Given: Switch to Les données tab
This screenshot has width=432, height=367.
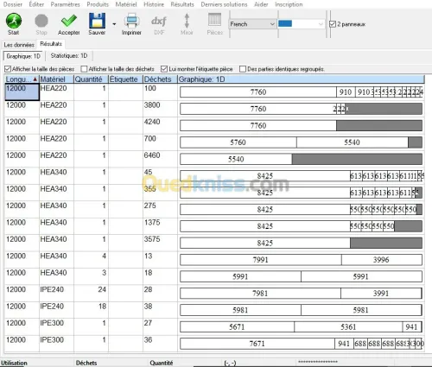Looking at the screenshot, I should [x=19, y=45].
